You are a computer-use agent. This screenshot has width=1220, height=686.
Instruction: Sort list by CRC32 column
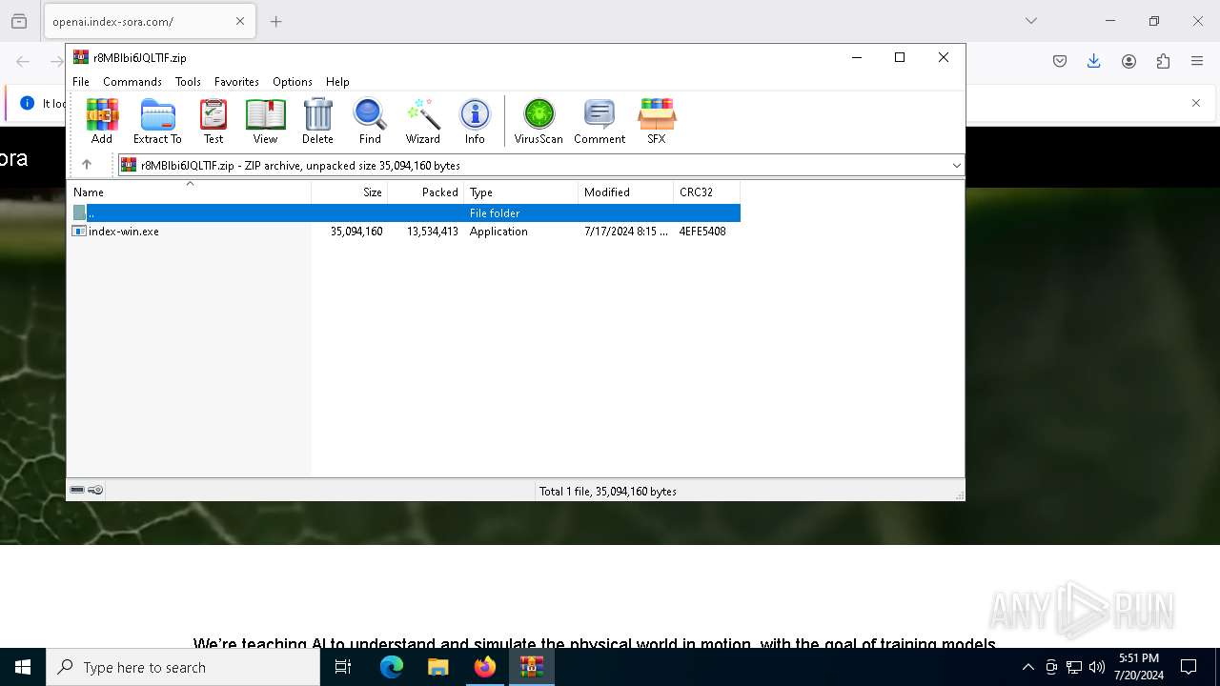coord(706,192)
